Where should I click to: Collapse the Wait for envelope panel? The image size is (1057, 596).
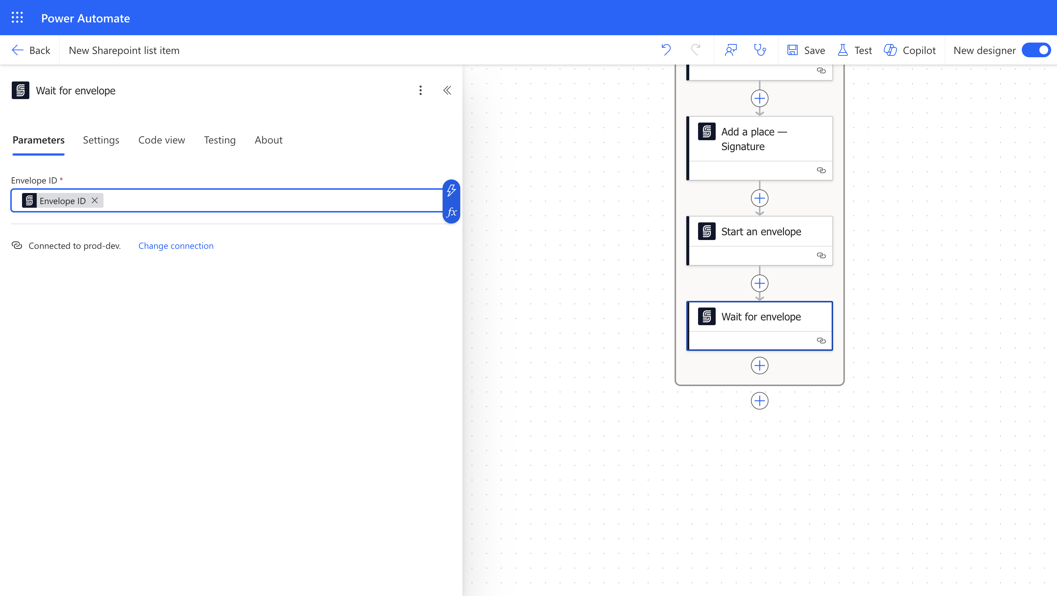coord(447,90)
